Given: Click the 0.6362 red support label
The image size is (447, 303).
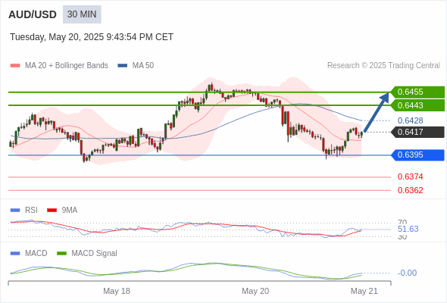Looking at the screenshot, I should (x=410, y=190).
